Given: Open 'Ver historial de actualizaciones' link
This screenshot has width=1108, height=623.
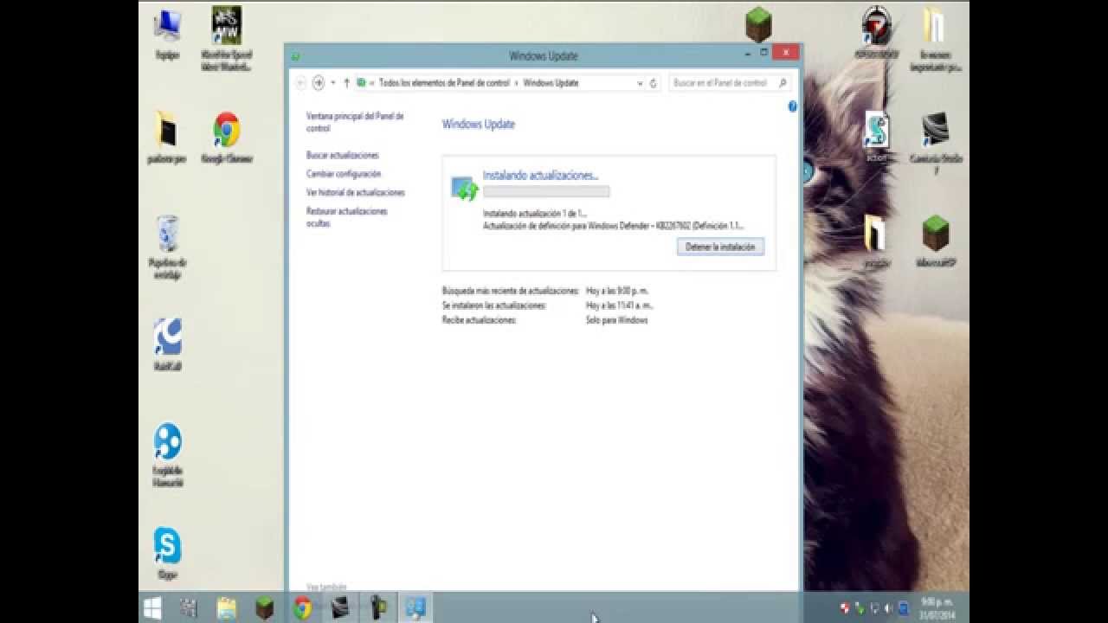Looking at the screenshot, I should click(356, 192).
